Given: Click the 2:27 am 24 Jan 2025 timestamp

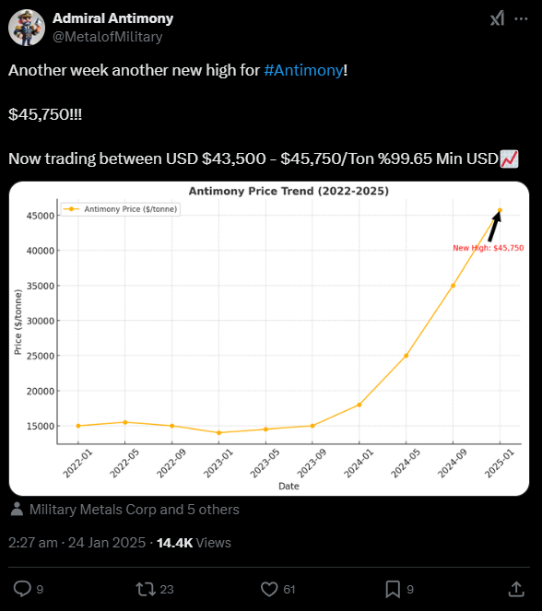Looking at the screenshot, I should pos(77,543).
